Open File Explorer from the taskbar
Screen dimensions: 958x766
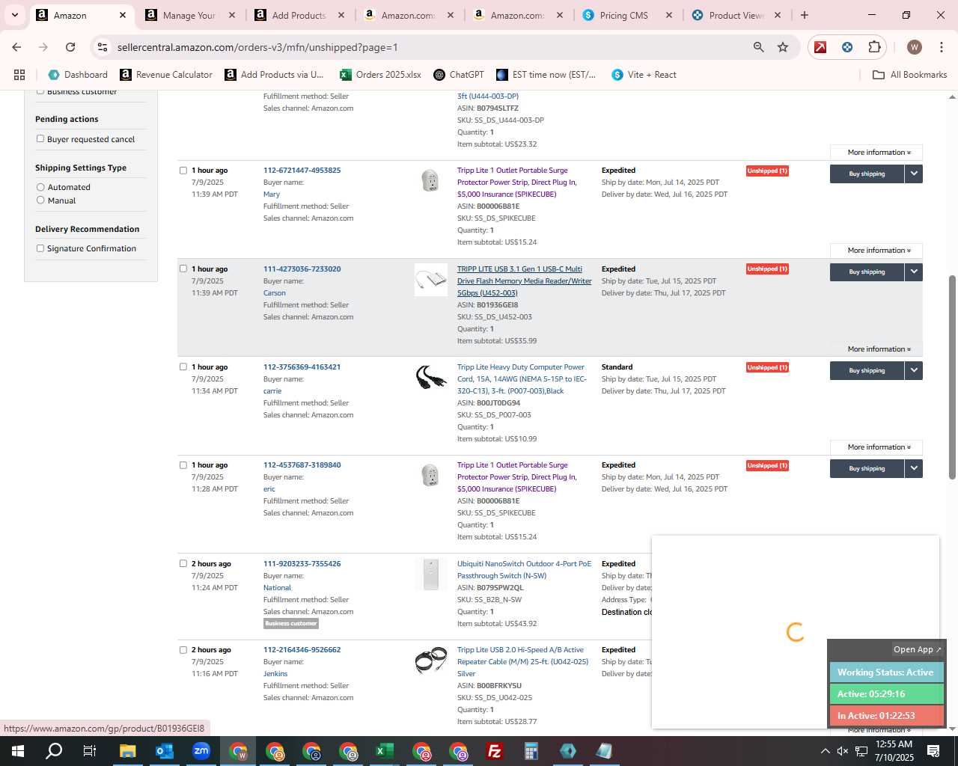click(x=127, y=751)
